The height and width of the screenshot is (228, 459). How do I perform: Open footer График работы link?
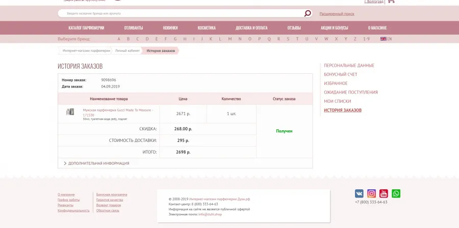coord(68,199)
